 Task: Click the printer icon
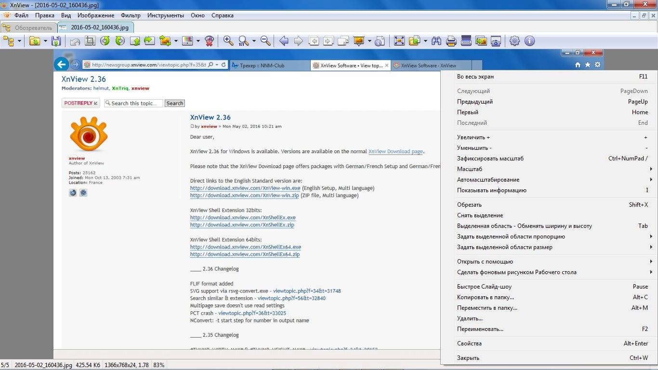[451, 41]
